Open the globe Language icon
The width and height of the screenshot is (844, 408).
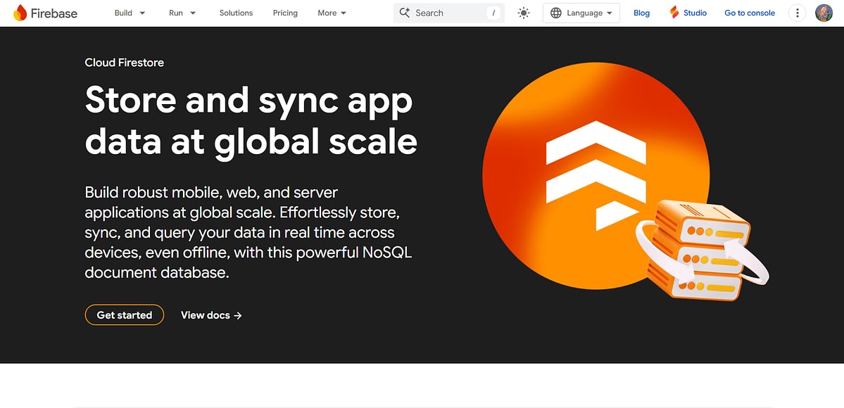pos(555,12)
